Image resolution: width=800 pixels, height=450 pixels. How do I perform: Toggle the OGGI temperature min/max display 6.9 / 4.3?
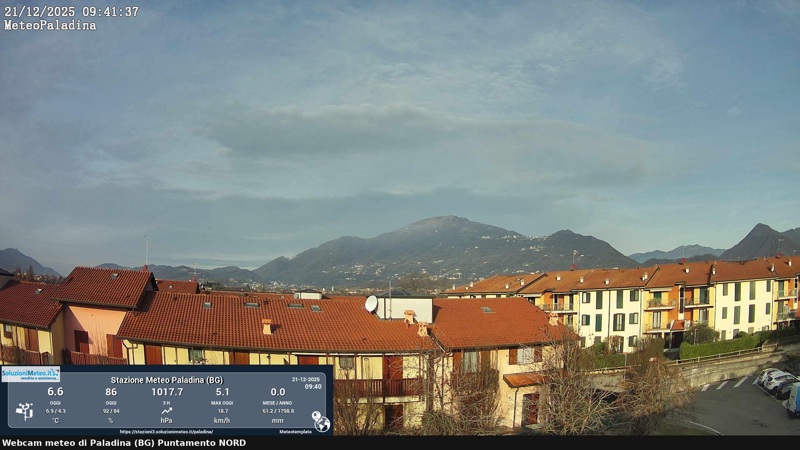(x=55, y=410)
